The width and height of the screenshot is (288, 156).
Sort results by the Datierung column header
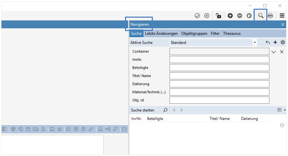click(249, 118)
